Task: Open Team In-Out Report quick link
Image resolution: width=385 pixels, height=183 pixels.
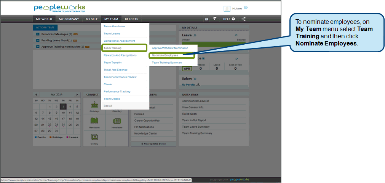Action: tap(194, 120)
